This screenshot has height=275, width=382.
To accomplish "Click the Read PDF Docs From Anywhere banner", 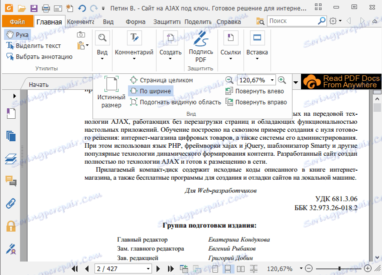I will [341, 82].
